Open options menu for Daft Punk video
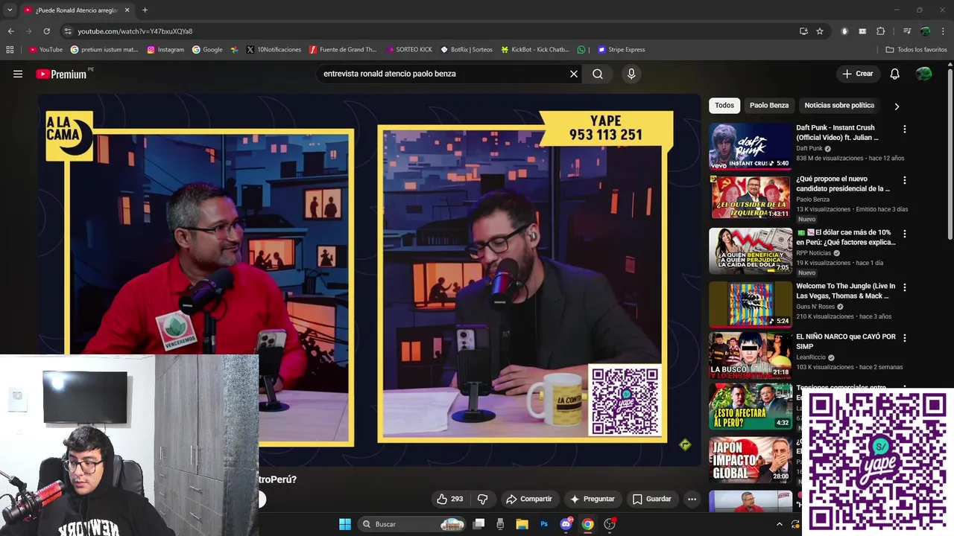The height and width of the screenshot is (536, 954). 905,129
